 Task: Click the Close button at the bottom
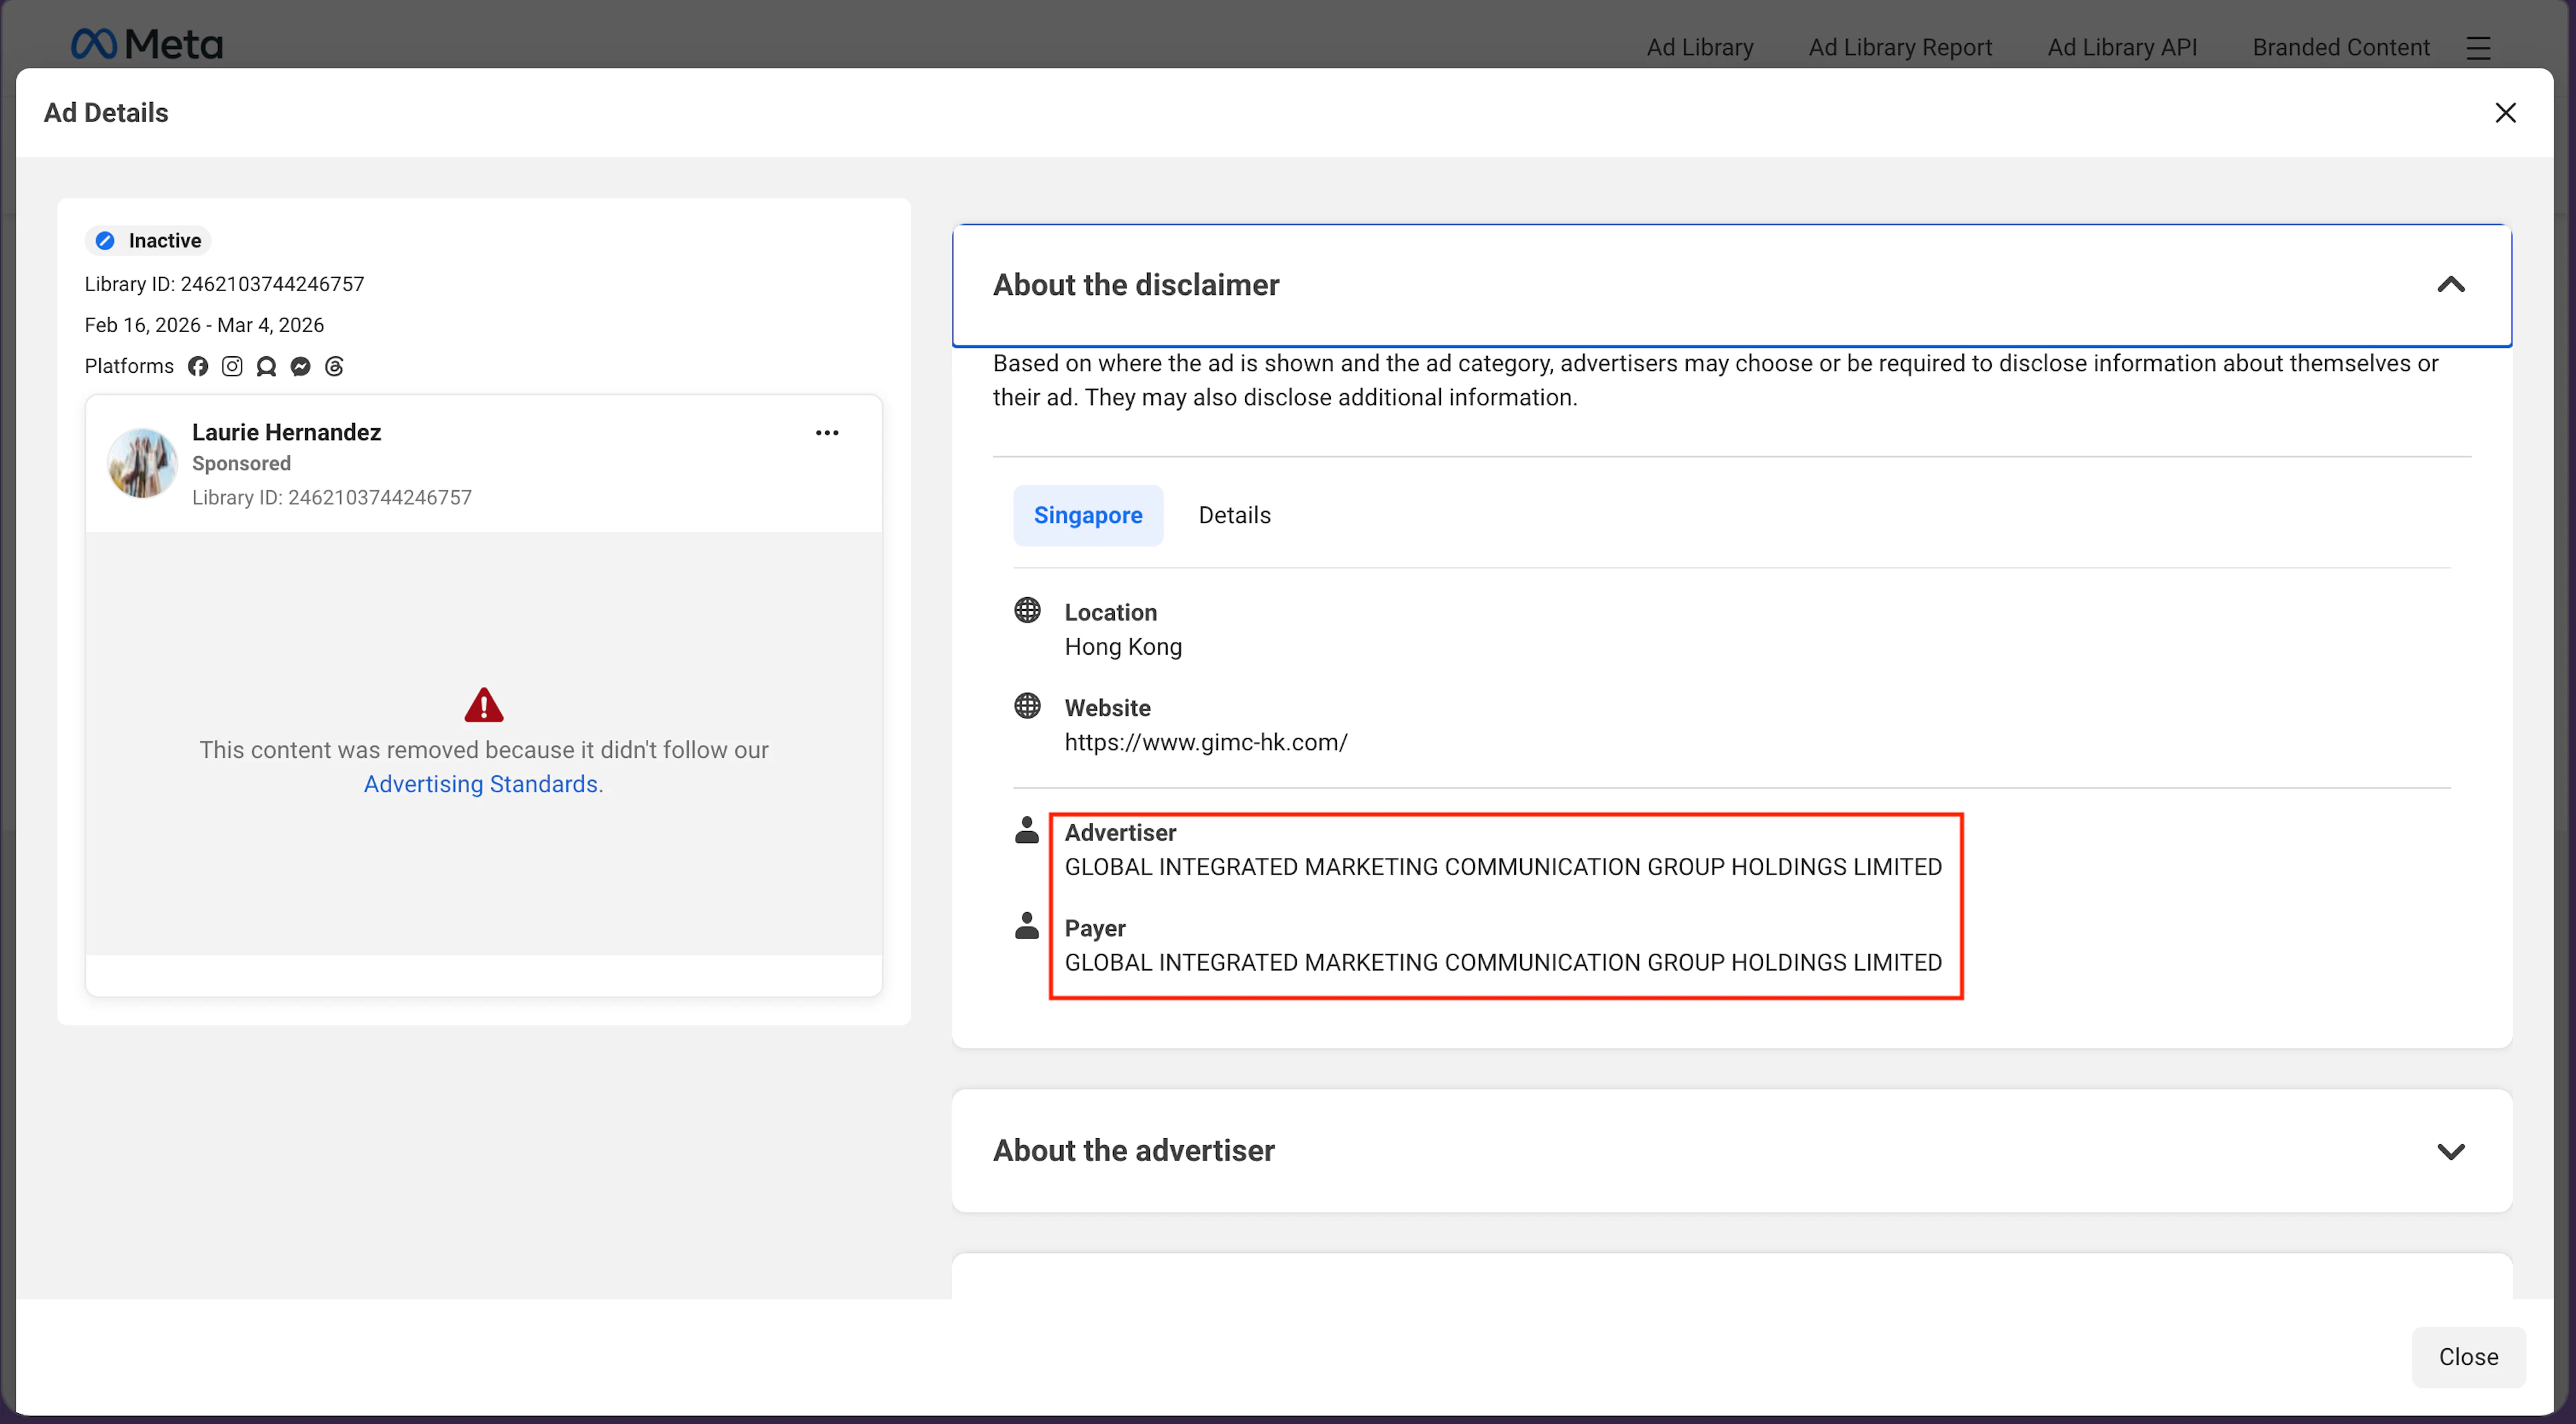2468,1357
